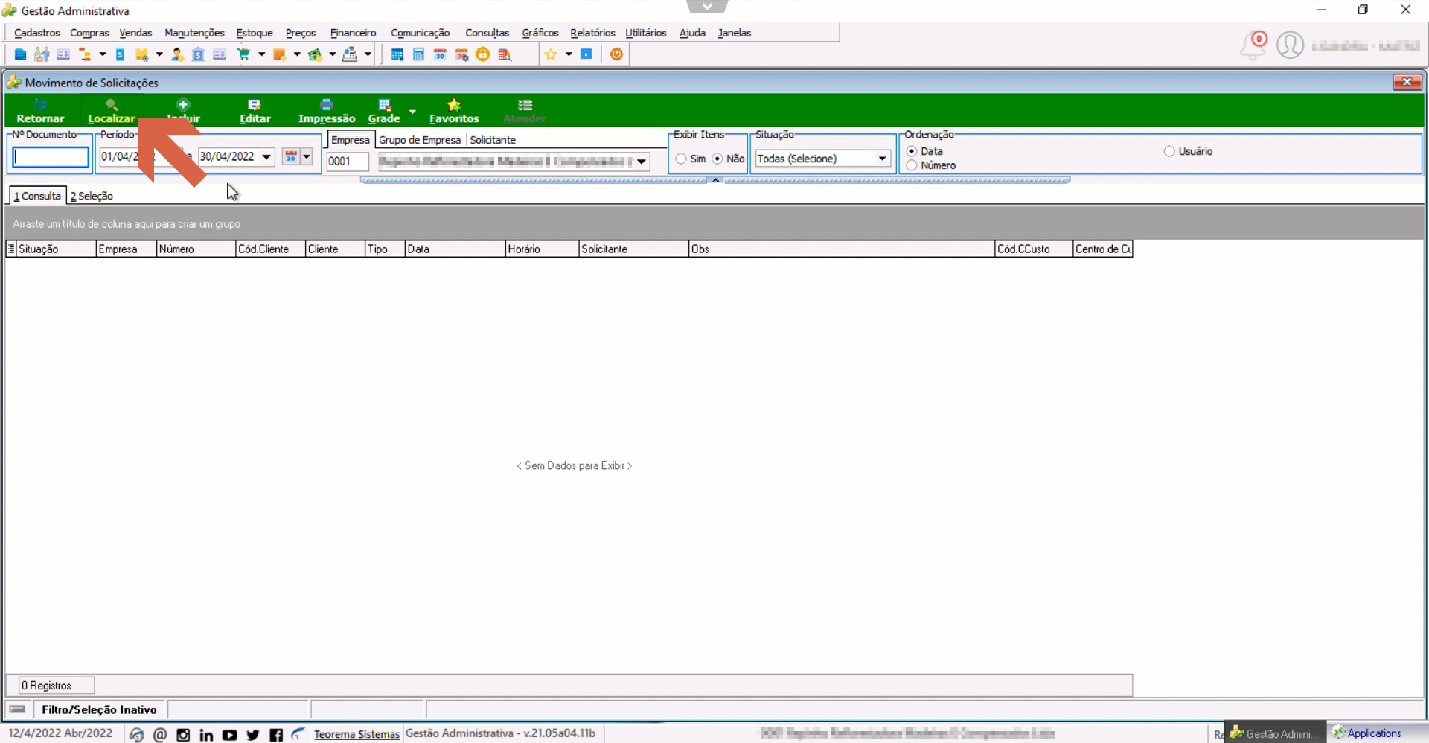This screenshot has height=743, width=1429.
Task: Open the Teorema Sistemas link
Action: [x=357, y=734]
